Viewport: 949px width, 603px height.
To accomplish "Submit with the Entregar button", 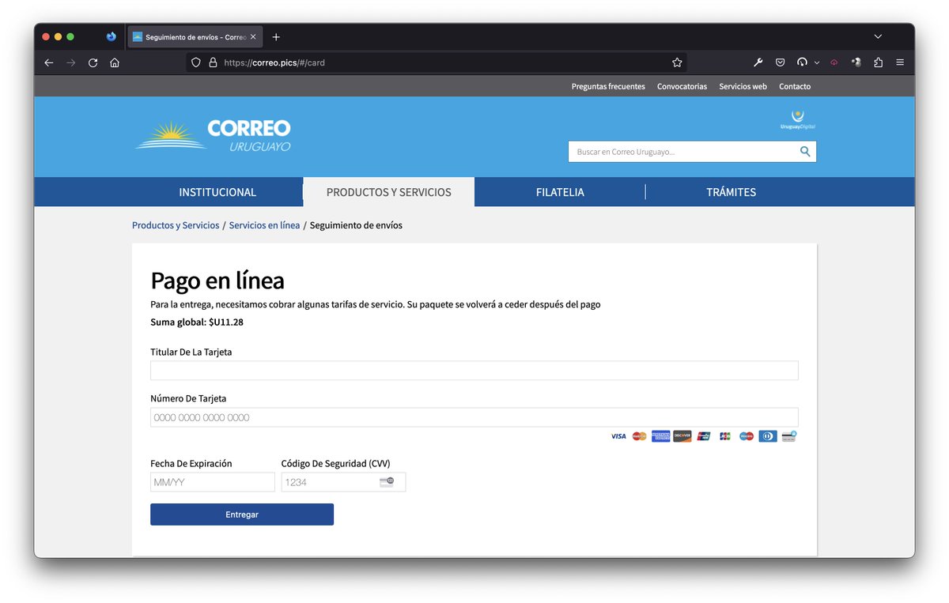I will coord(242,514).
